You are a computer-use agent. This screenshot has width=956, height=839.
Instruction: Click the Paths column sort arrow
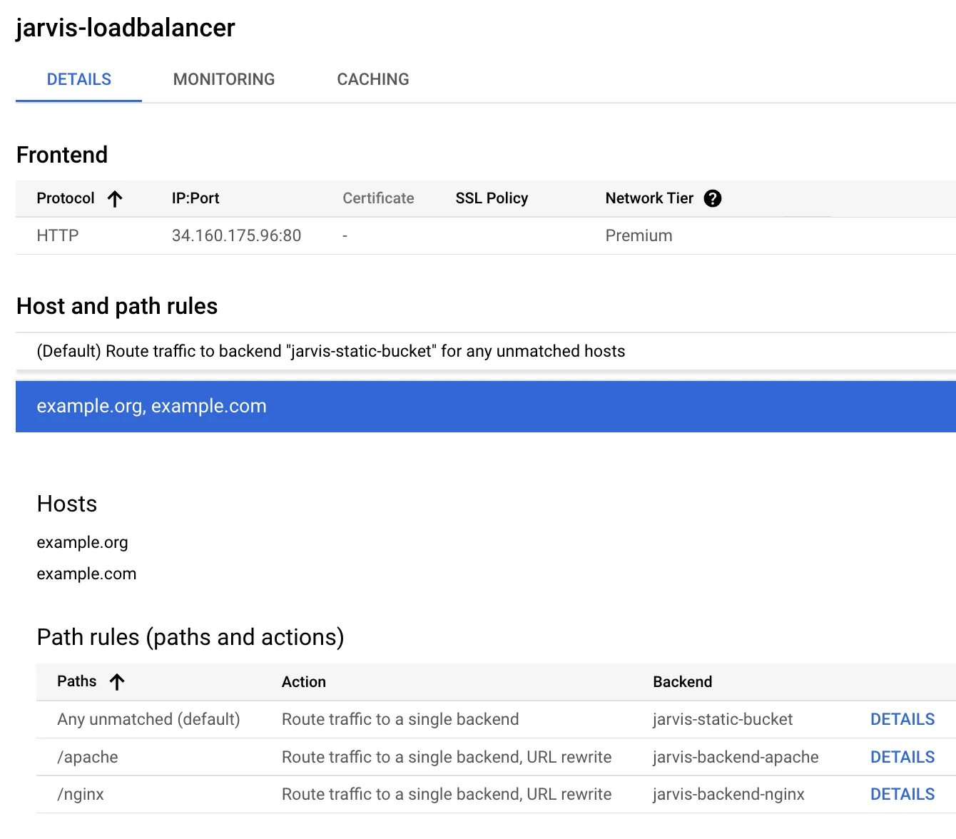point(117,682)
